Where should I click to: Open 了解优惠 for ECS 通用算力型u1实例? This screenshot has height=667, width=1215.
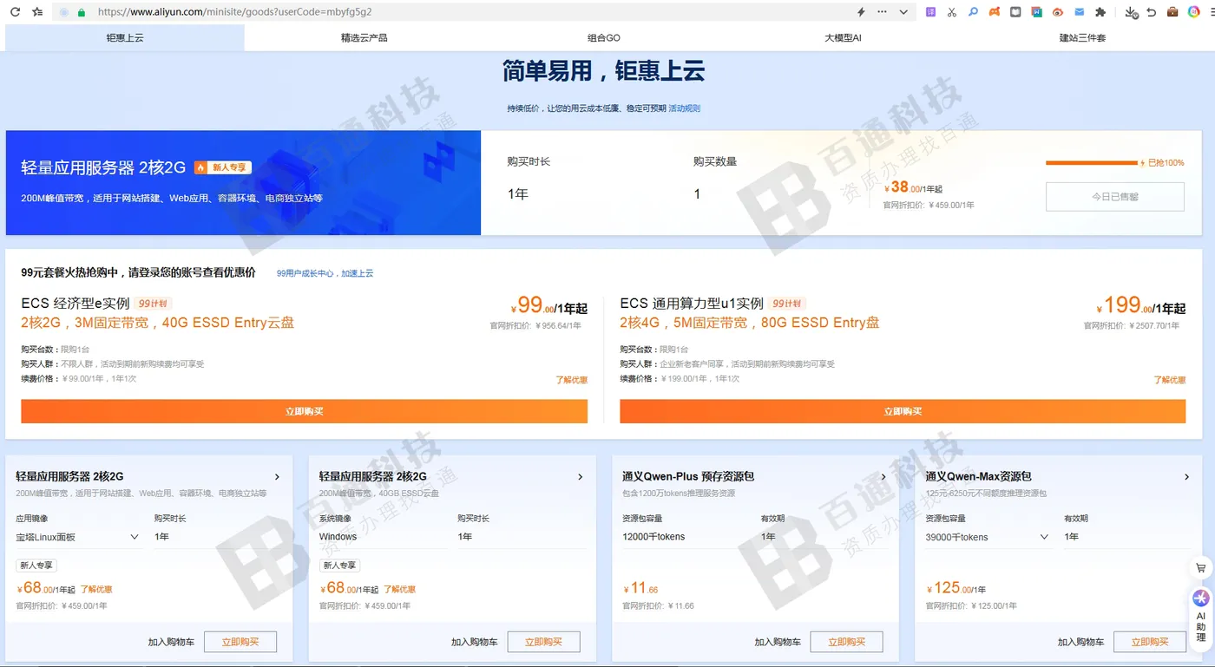click(x=1169, y=380)
